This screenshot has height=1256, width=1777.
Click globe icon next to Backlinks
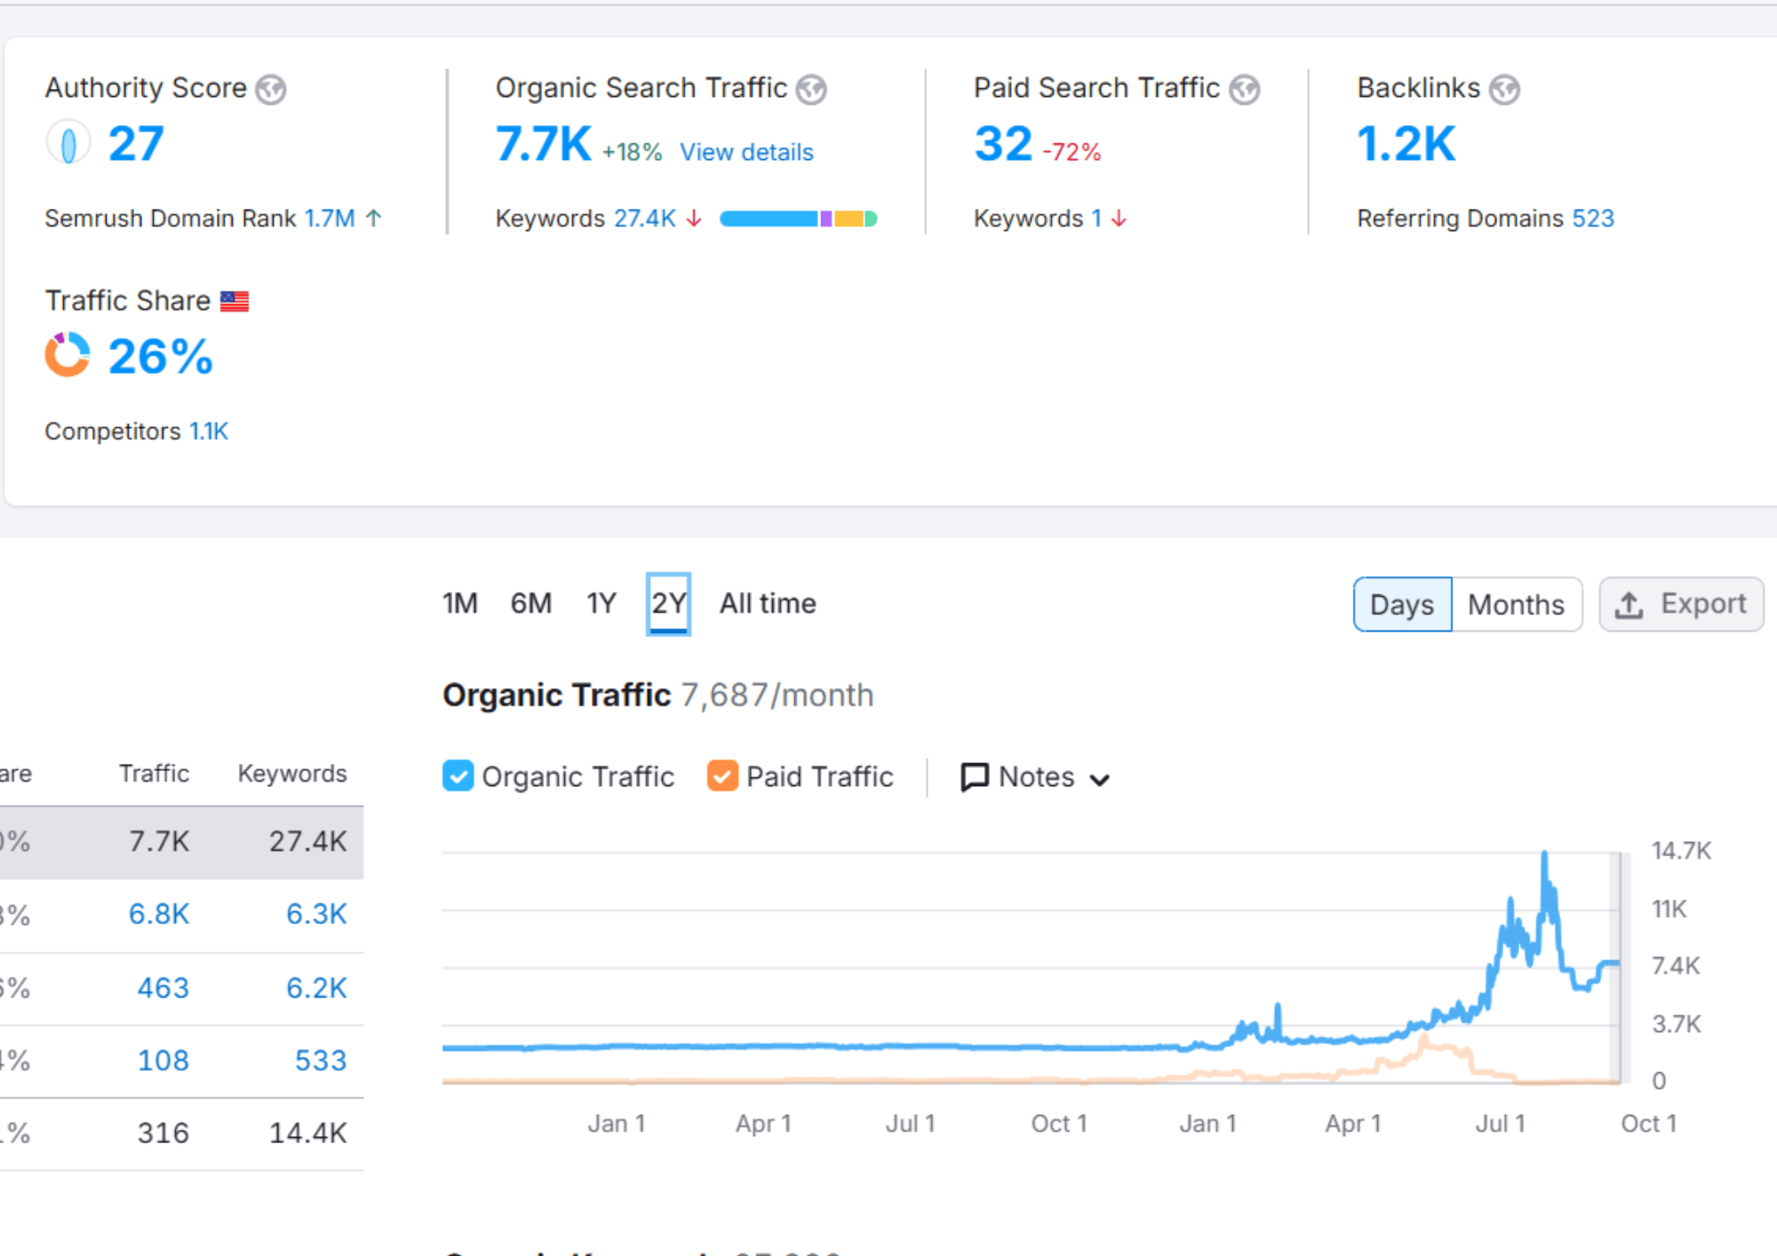[x=1504, y=90]
